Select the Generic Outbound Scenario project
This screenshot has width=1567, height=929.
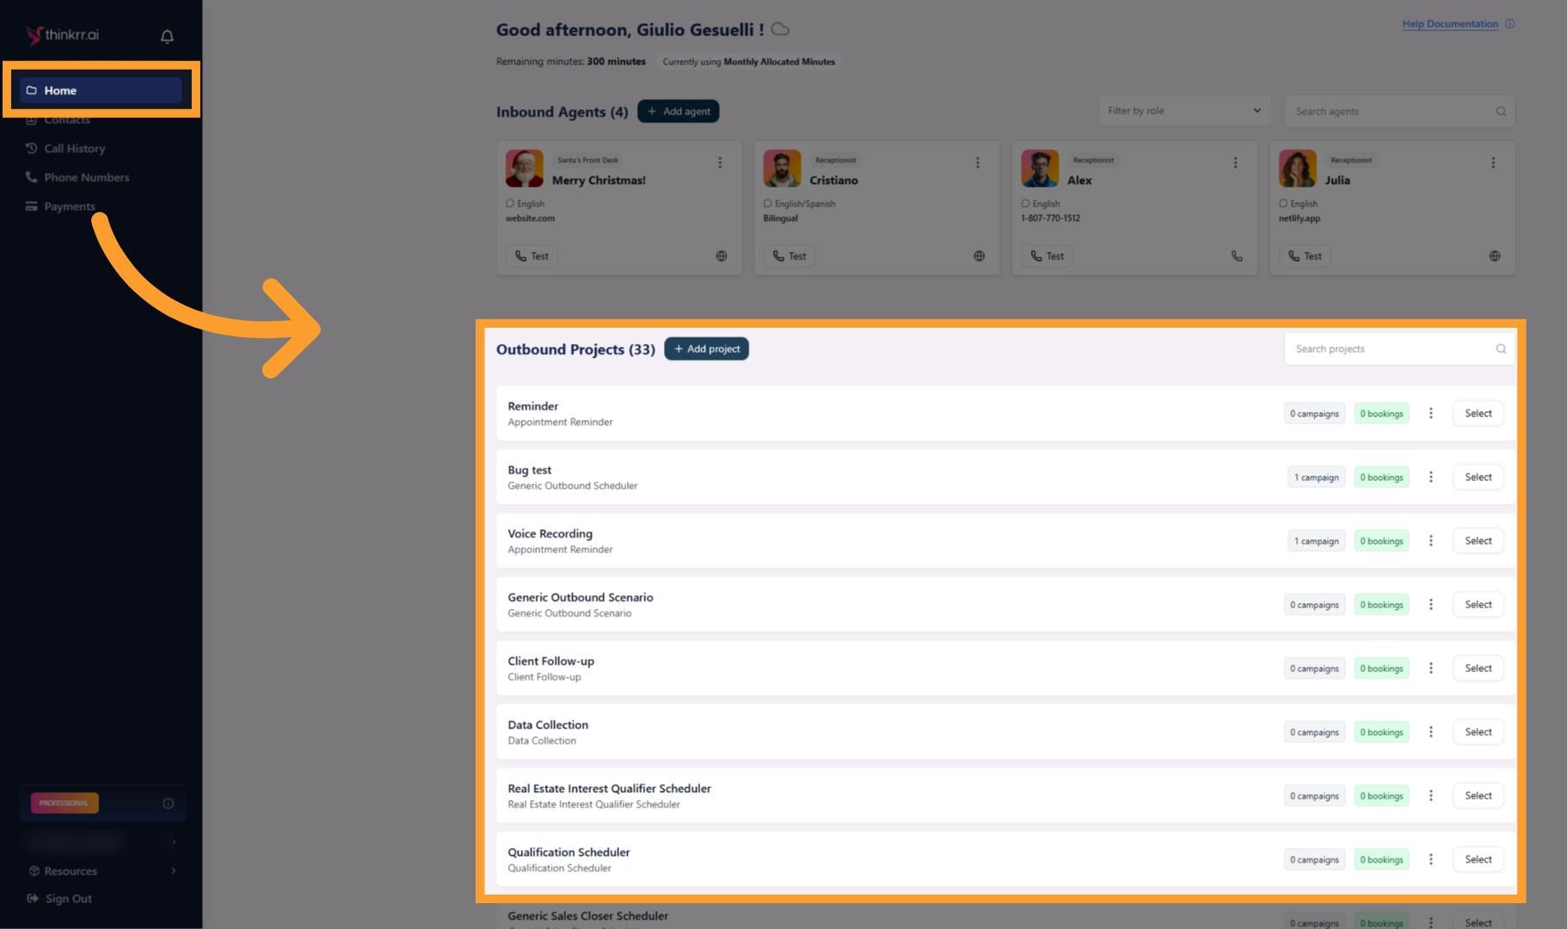tap(1478, 605)
